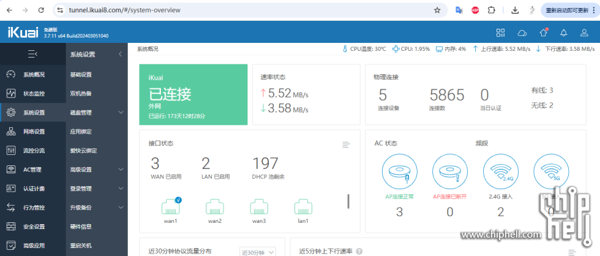
Task: Click the AP连接已断开 icon
Action: [x=450, y=171]
